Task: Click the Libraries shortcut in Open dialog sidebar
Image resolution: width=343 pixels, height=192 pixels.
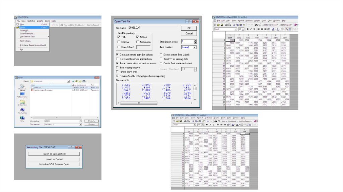Action: tap(22, 103)
